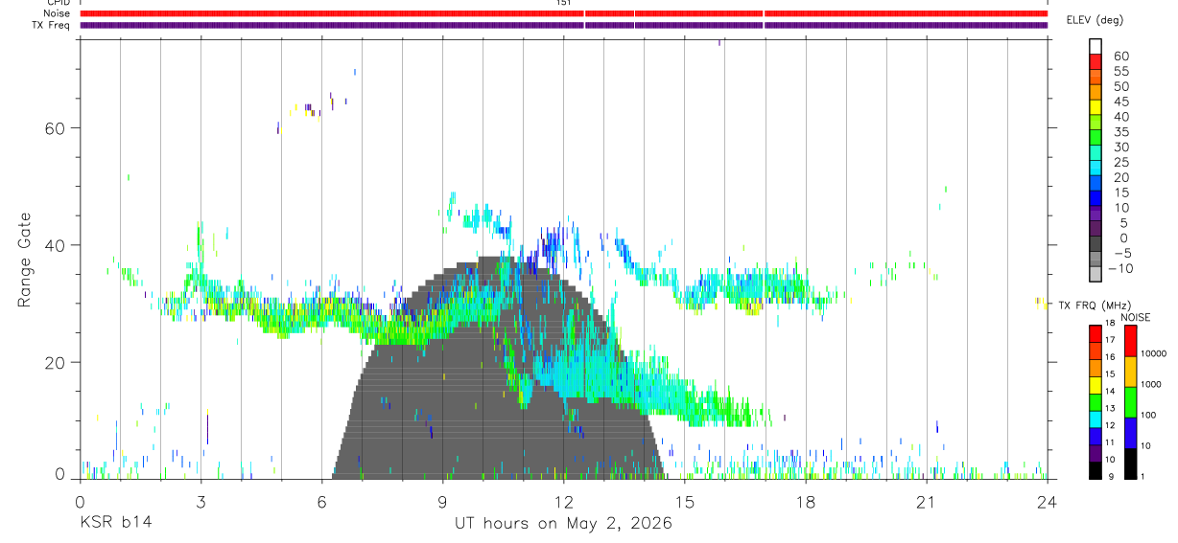Screen dimensions: 1178x543
Task: Click the orange segment of the NOISE colorbar
Action: click(x=1130, y=372)
